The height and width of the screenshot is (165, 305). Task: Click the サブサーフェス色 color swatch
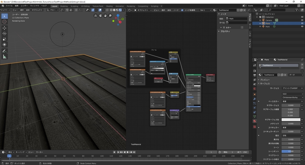point(291,120)
